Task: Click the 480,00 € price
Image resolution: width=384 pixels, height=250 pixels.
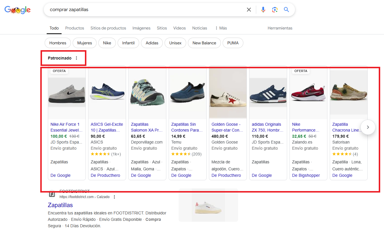Action: pyautogui.click(x=220, y=136)
